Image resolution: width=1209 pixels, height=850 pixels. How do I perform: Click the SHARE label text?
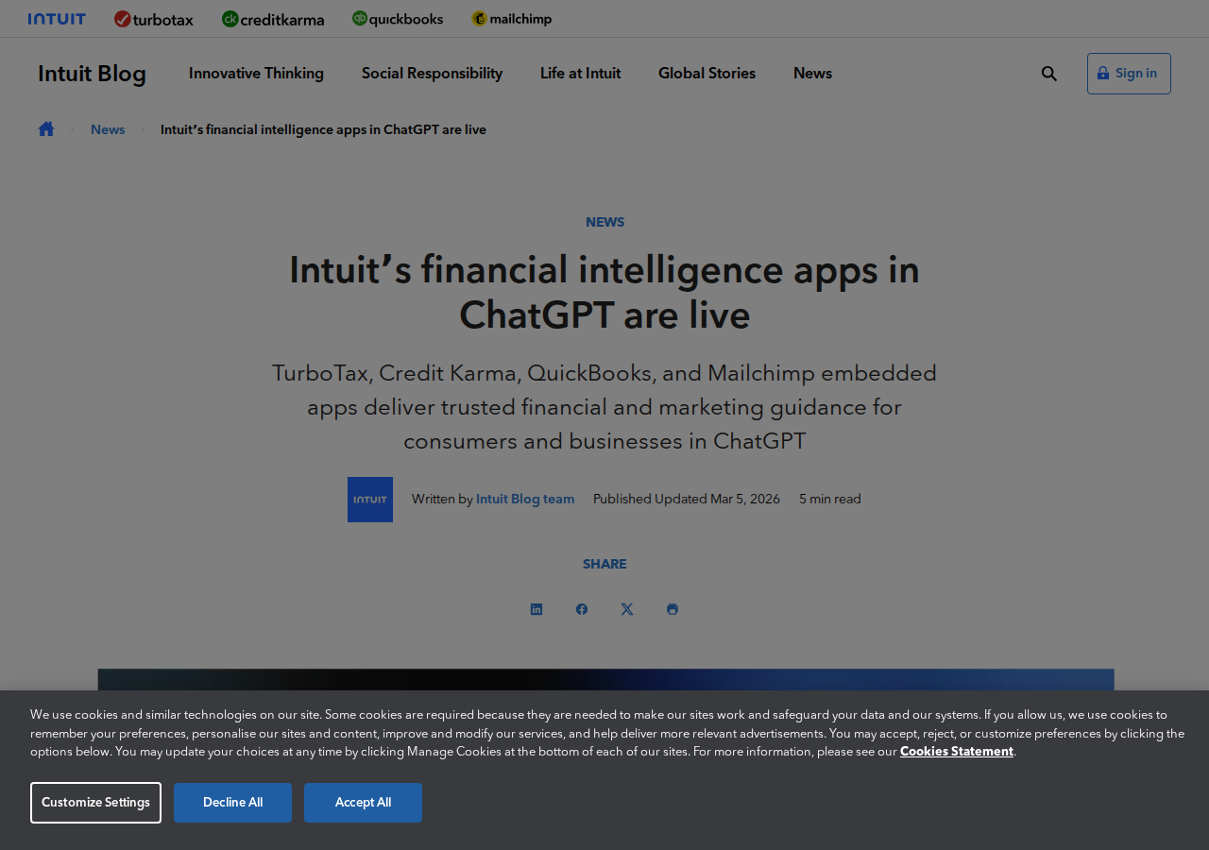[604, 565]
